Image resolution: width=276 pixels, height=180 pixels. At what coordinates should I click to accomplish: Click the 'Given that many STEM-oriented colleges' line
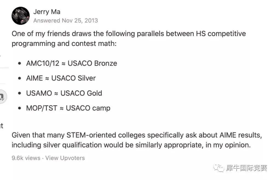(137, 135)
